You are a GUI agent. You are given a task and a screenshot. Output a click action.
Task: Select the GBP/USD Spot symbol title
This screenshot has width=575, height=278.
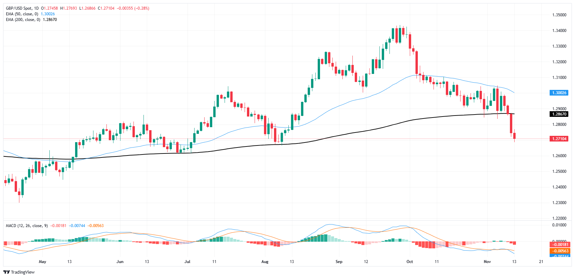tap(19, 8)
